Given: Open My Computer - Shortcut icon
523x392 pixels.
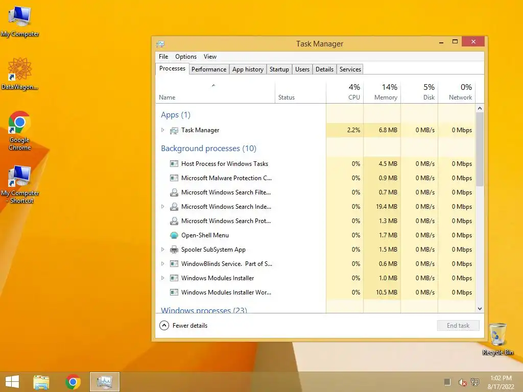Looking at the screenshot, I should click(x=20, y=184).
